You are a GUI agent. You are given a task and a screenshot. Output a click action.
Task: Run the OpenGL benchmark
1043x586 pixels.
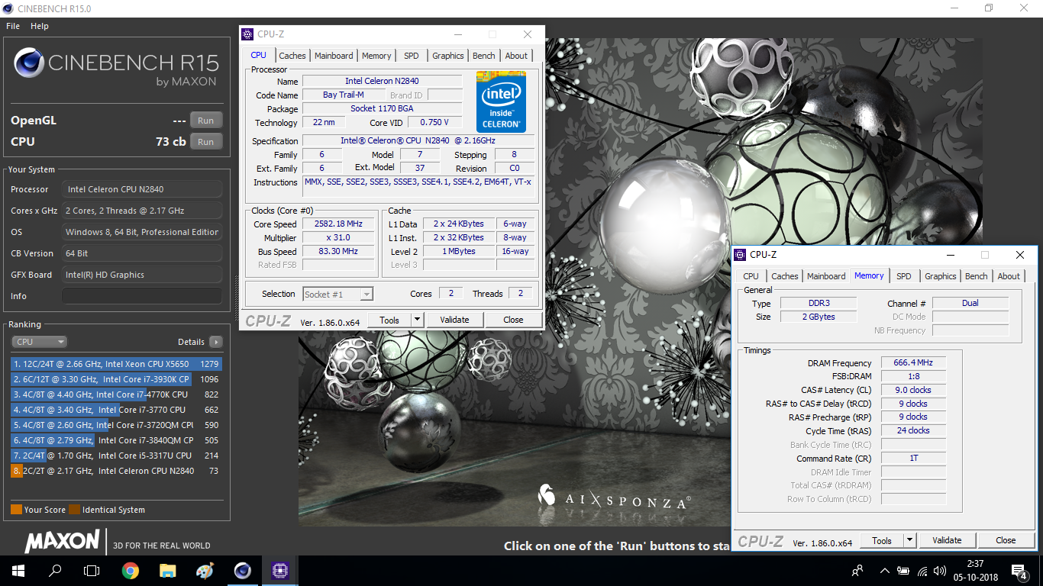point(206,121)
